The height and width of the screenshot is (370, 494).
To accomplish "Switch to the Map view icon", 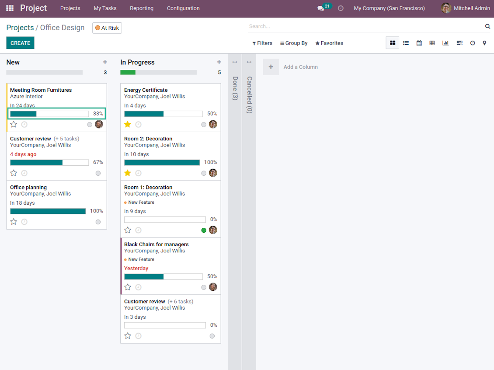I will point(484,43).
